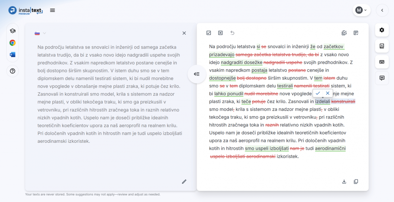Image resolution: width=394 pixels, height=202 pixels.
Task: Click the Word add-in icon
Action: [x=13, y=55]
